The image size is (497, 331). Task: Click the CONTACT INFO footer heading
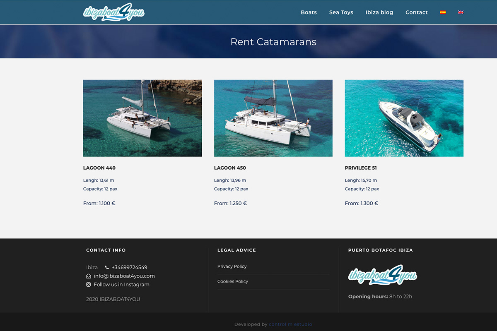pos(106,250)
